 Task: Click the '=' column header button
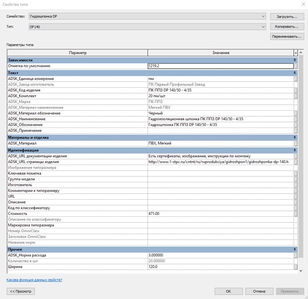tap(296, 52)
